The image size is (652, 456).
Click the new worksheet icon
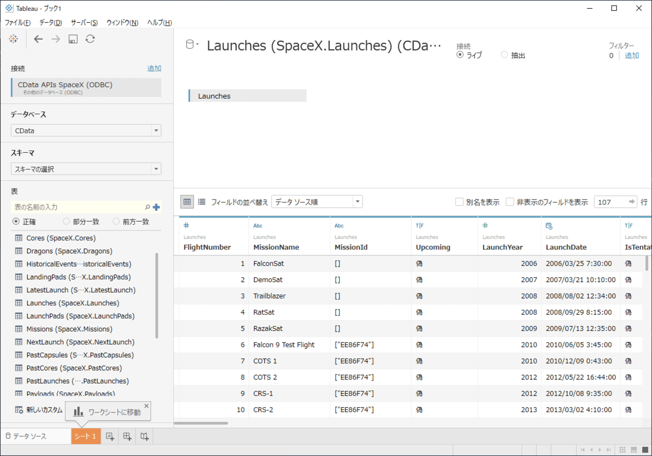coord(110,436)
